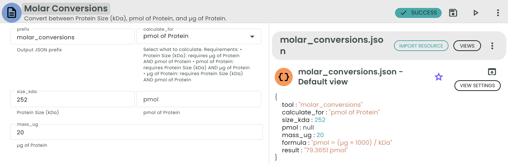This screenshot has height=164, width=508.
Task: Click the result value "79.3651 pmol"
Action: (x=326, y=150)
